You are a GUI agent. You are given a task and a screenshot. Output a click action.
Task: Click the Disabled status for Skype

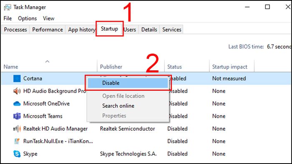tap(177, 154)
